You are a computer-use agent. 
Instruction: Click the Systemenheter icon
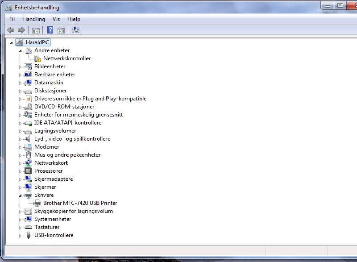point(29,219)
